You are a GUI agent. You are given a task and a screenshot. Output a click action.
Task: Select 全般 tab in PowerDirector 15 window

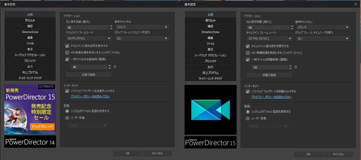tap(210, 15)
